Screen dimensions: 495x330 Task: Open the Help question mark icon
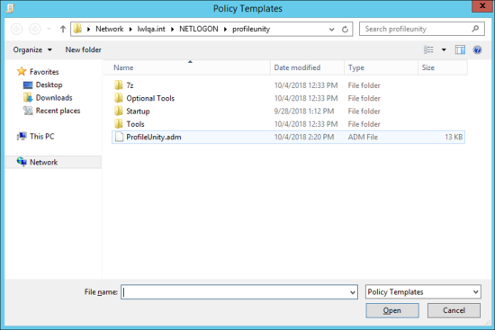[477, 49]
